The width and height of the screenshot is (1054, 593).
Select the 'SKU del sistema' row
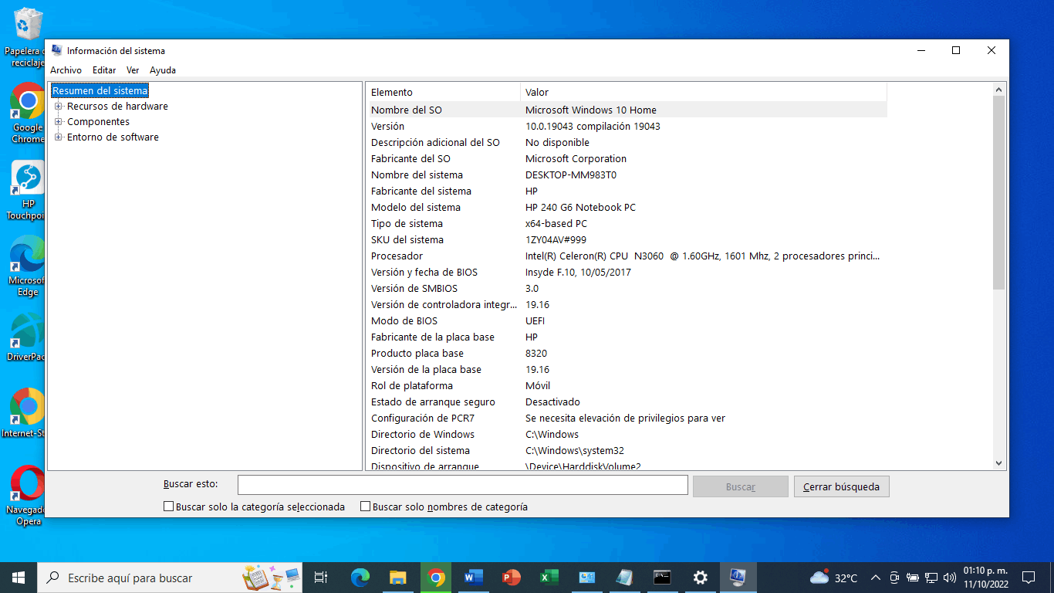tap(628, 239)
